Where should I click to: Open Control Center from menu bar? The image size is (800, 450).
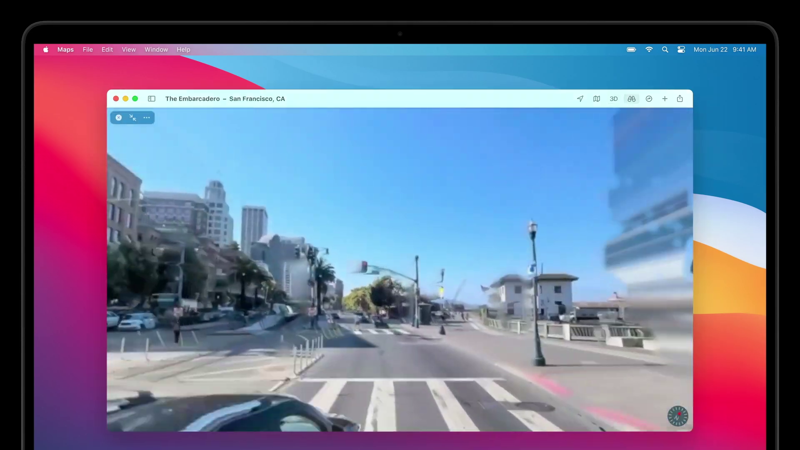[x=681, y=50]
